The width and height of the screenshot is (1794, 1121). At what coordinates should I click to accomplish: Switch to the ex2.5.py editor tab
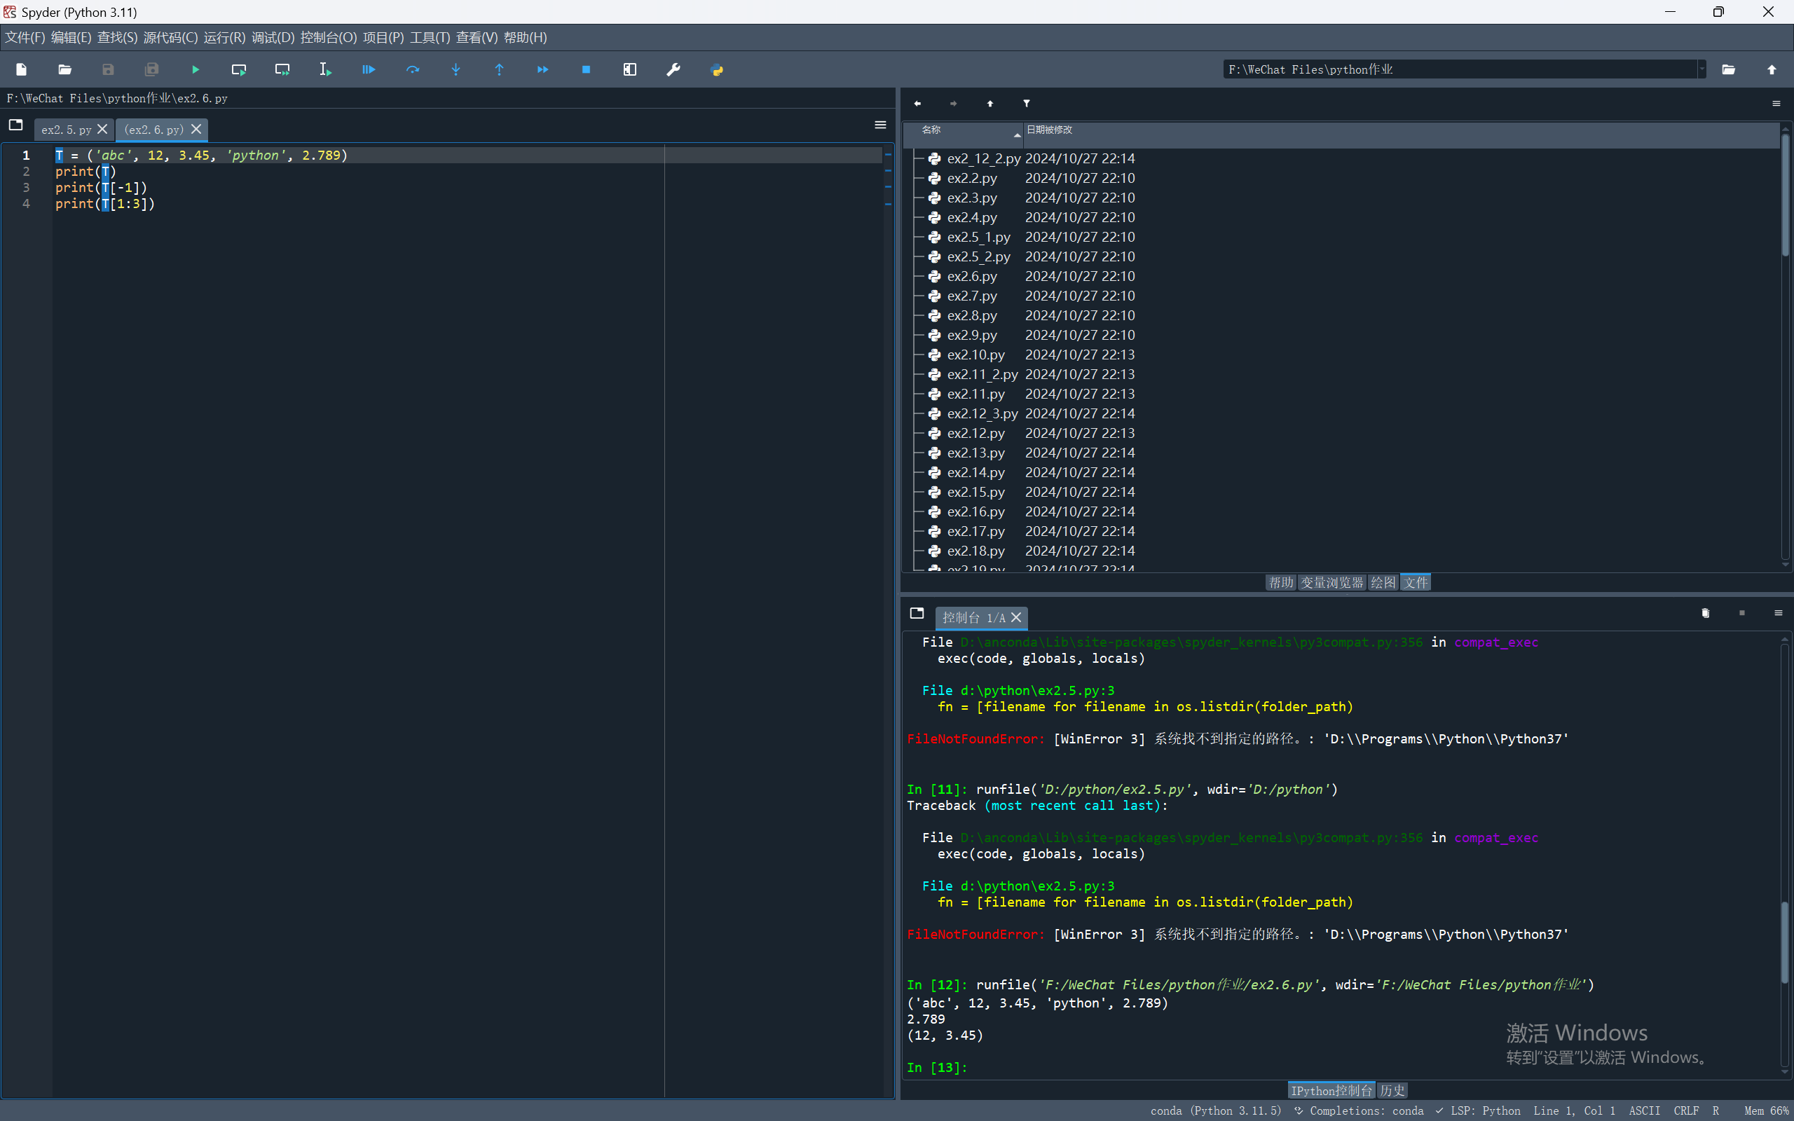(66, 130)
